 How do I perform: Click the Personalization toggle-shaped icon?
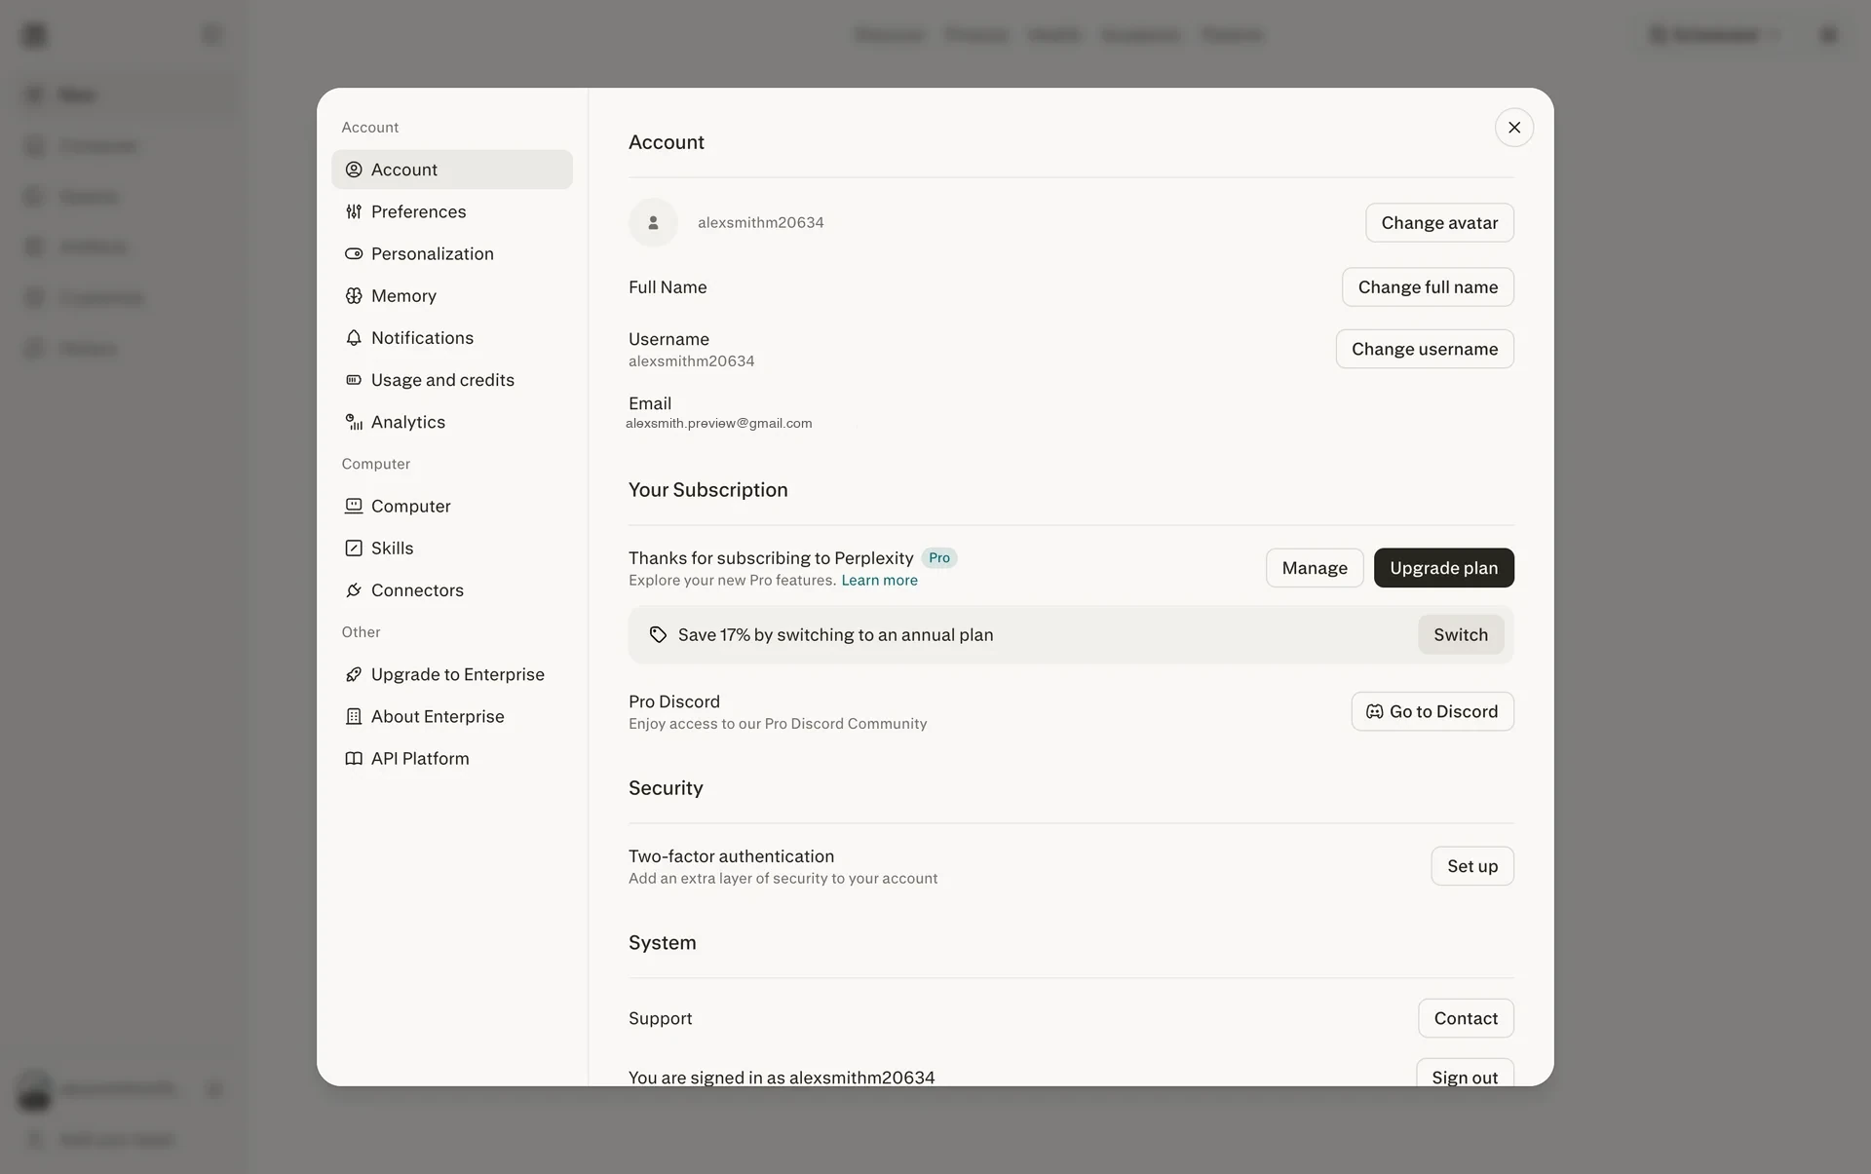pos(354,253)
